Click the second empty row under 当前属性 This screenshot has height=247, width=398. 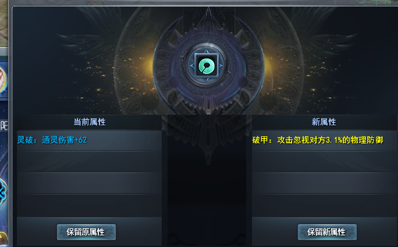pos(89,162)
